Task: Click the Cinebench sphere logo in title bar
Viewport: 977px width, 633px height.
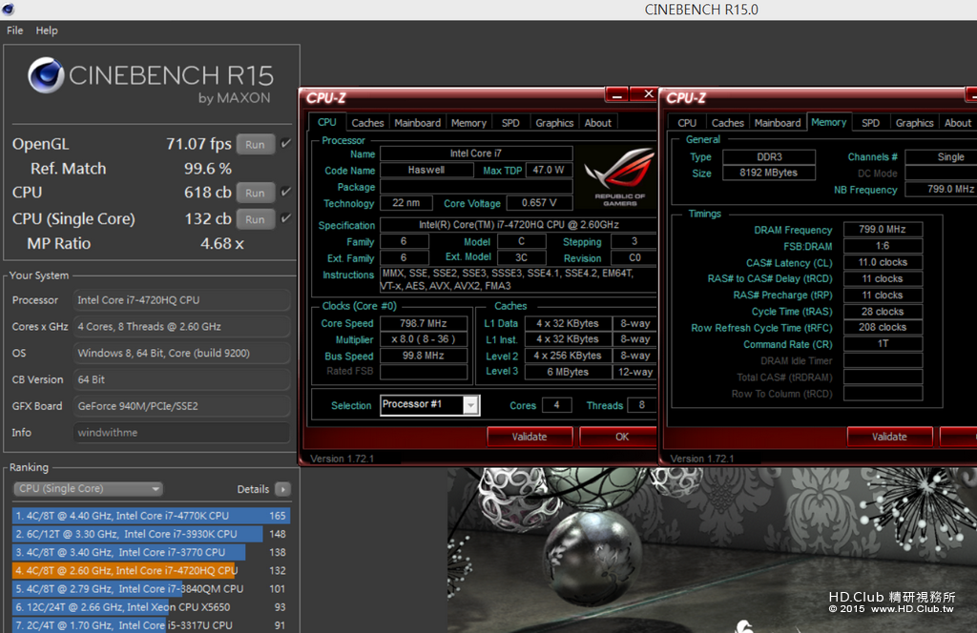Action: 8,10
